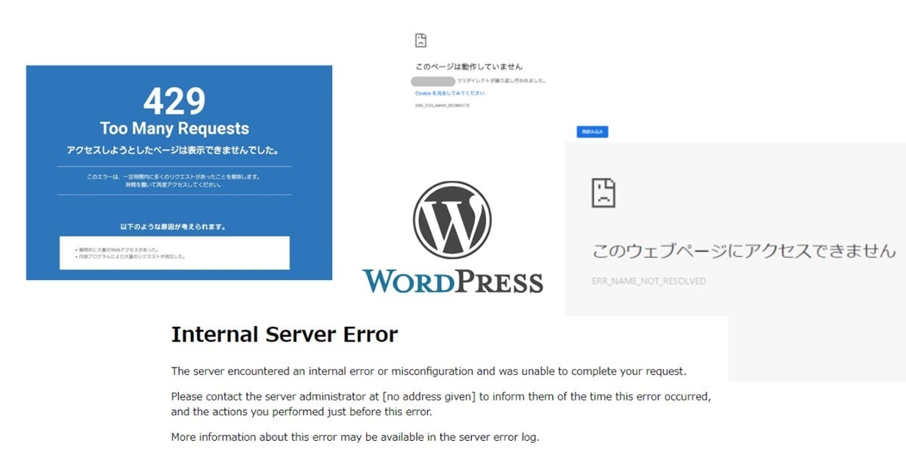Click '時間を置いて再度アクセスしてください。' text
This screenshot has width=906, height=474.
pos(174,185)
